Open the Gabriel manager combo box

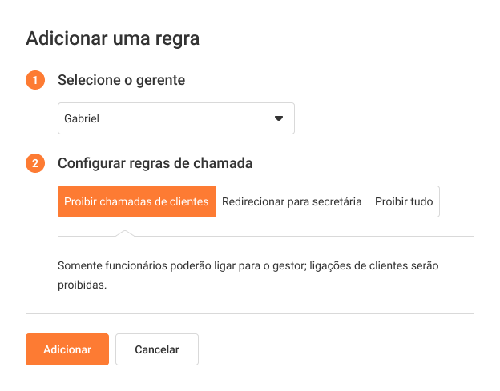click(x=176, y=118)
